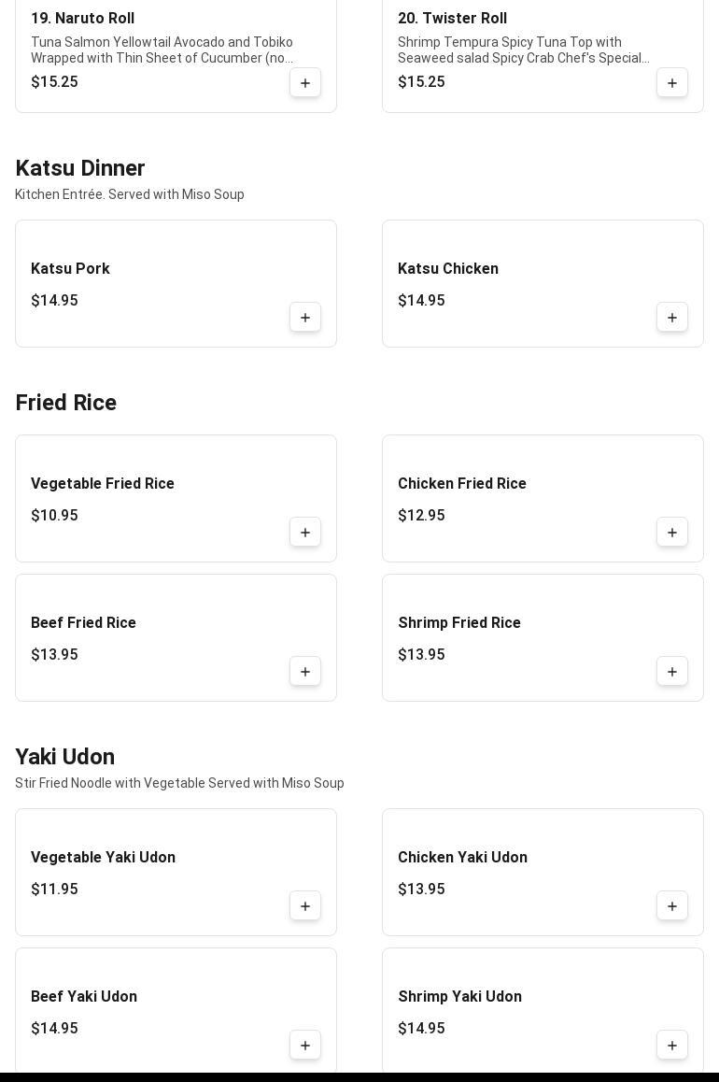Click plus button for Katsu Pork
This screenshot has height=1082, width=719.
coord(305,318)
